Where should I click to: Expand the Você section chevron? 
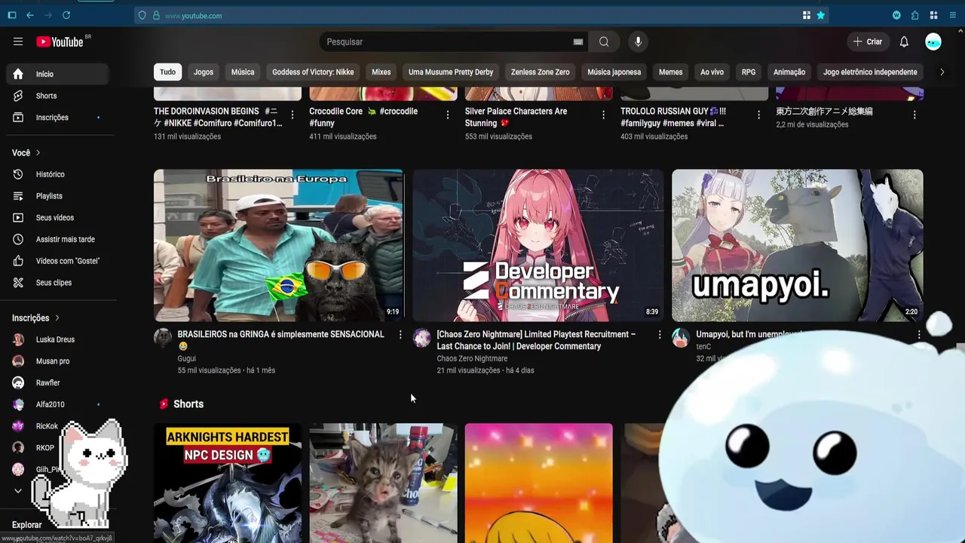pos(38,153)
